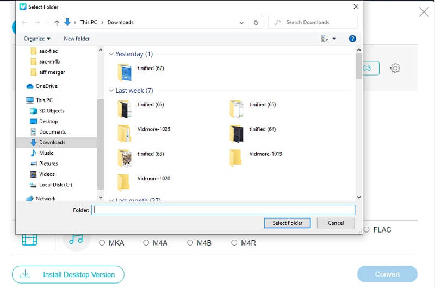The height and width of the screenshot is (289, 435).
Task: Select the M4A format option
Action: pyautogui.click(x=146, y=243)
